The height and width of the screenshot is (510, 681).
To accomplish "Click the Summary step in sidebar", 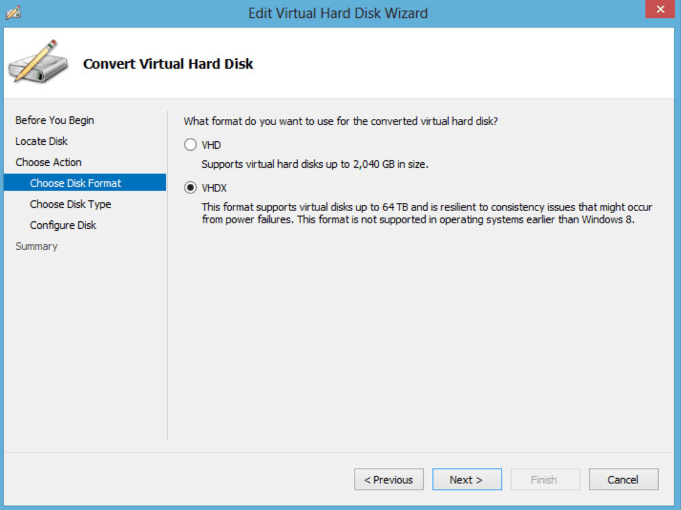I will pos(36,246).
